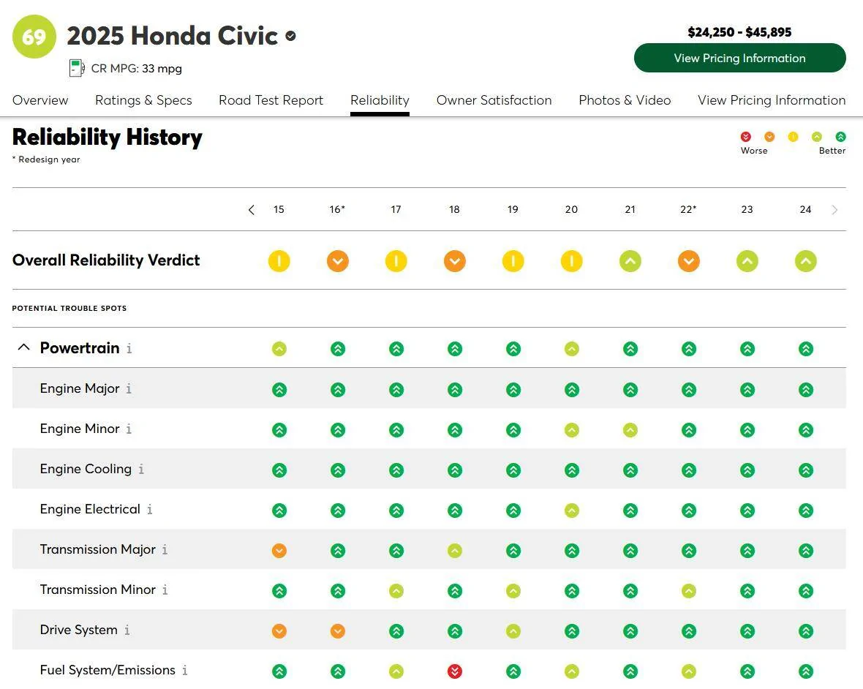Click the Engine Electrical info icon

(x=150, y=509)
